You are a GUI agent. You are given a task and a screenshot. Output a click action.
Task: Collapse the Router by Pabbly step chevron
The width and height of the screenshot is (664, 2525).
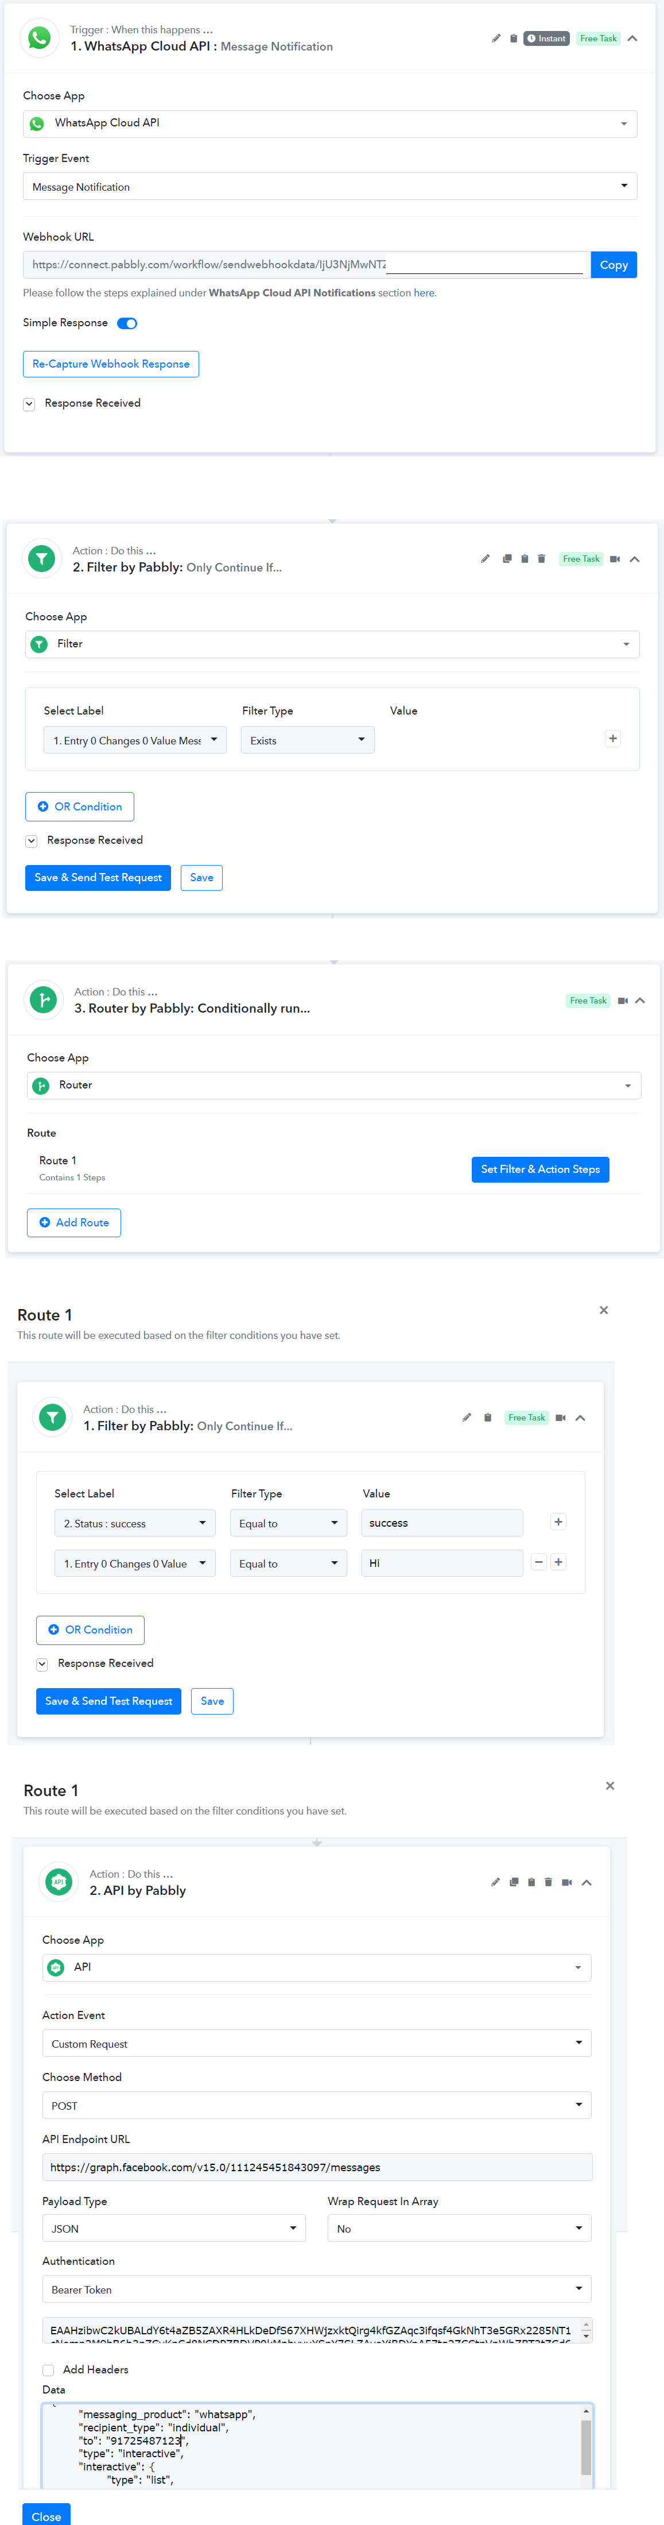(640, 1001)
